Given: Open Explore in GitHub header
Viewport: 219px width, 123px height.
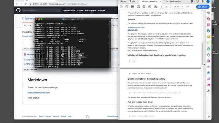Looking at the screenshot, I should point(101,11).
